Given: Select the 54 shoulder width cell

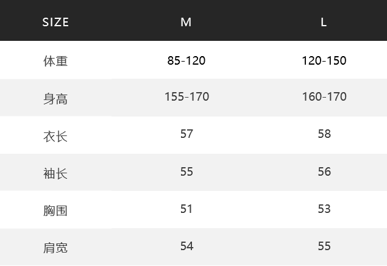Looking at the screenshot, I should click(x=187, y=246).
